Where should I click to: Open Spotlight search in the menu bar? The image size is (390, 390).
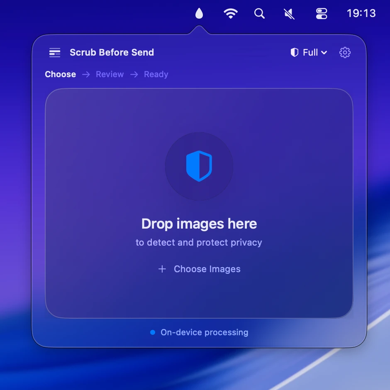[x=259, y=13]
